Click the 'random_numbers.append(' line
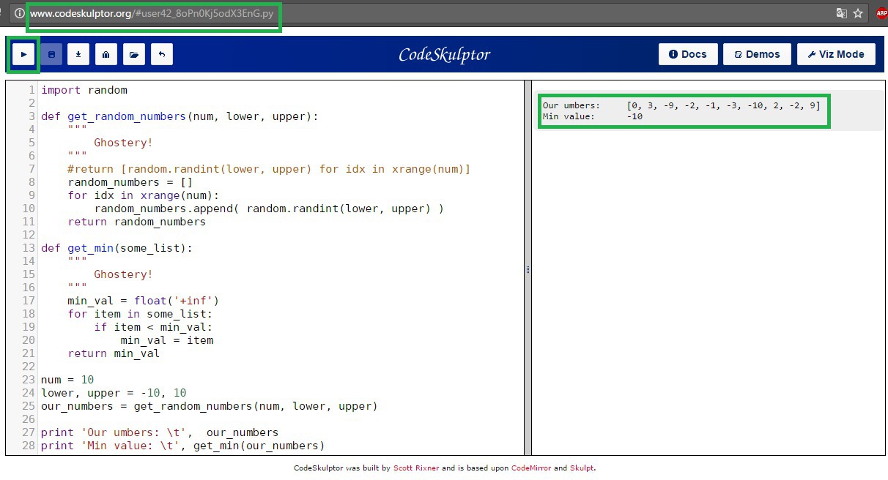888x480 pixels. pyautogui.click(x=269, y=209)
